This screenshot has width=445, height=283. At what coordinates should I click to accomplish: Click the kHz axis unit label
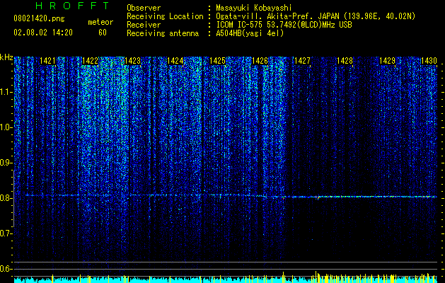click(x=6, y=57)
